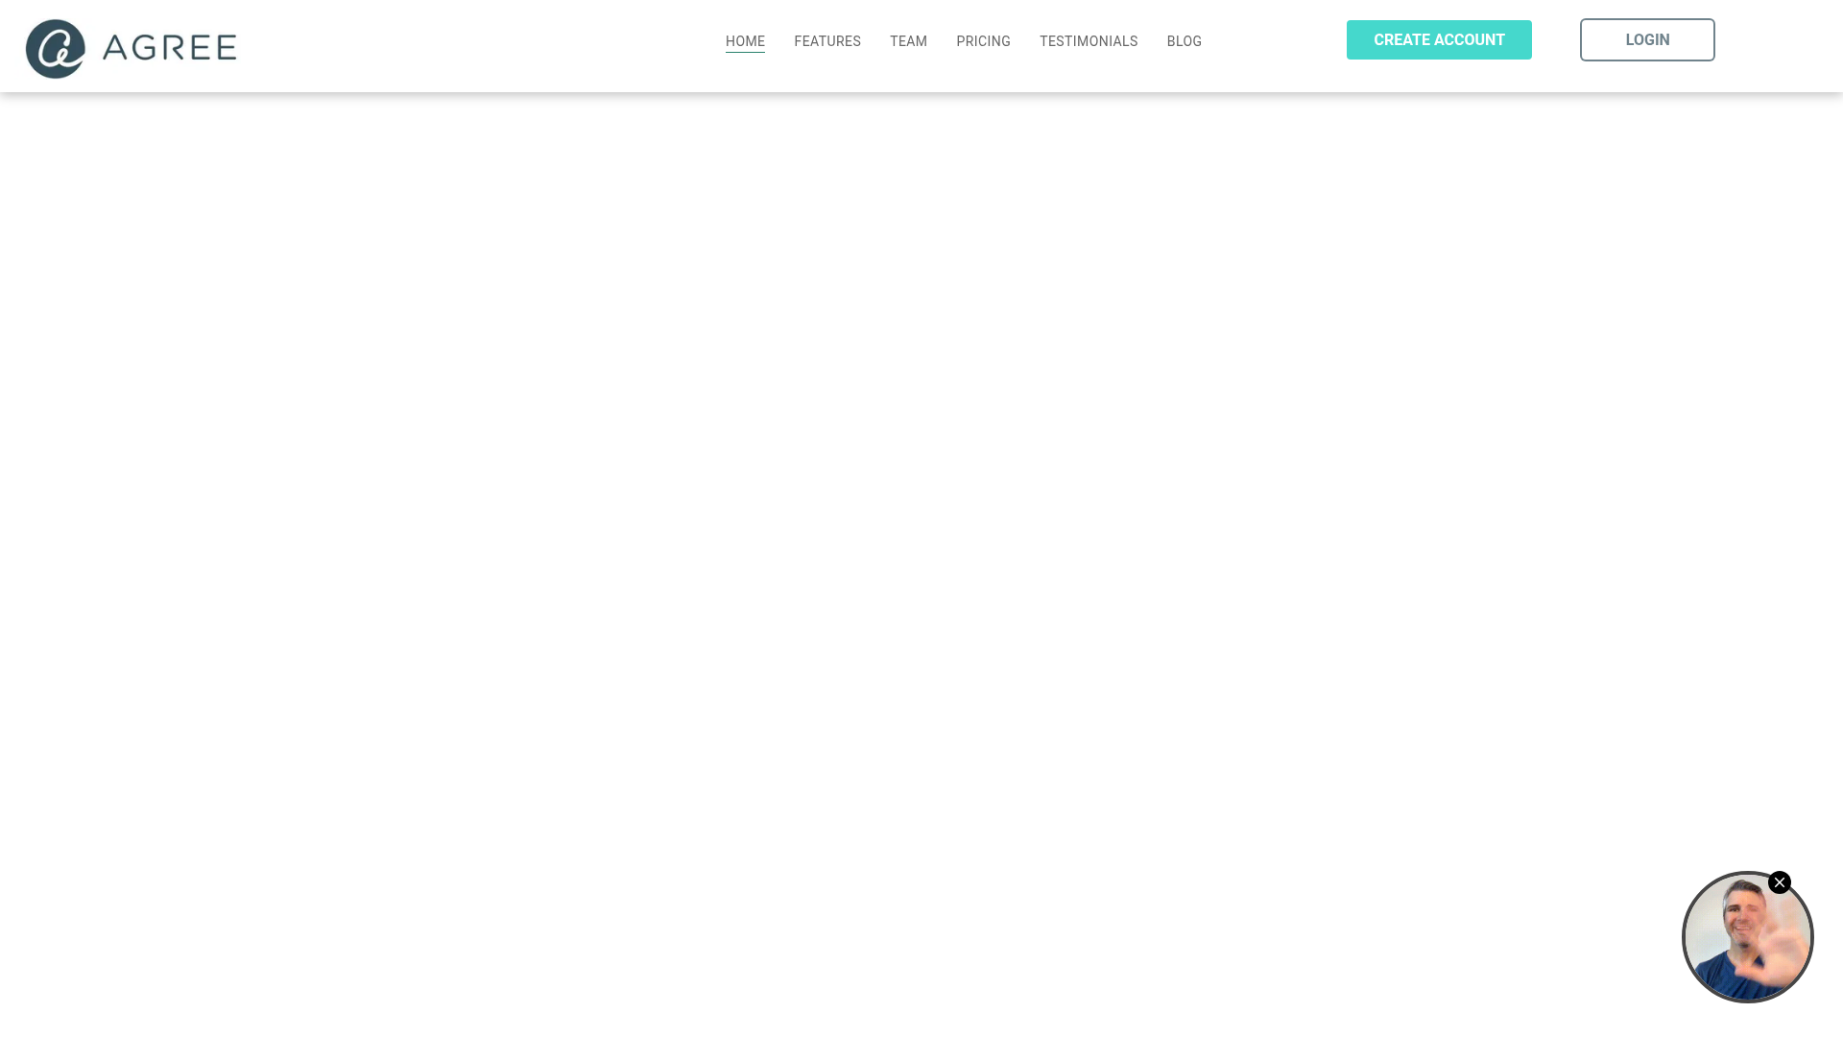Click the LOGIN button
The image size is (1843, 1037).
coord(1647,39)
